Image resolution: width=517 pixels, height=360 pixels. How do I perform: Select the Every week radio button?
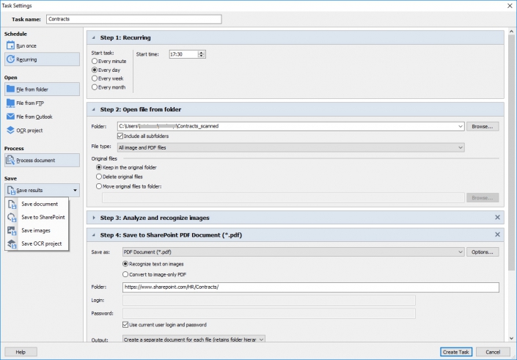coord(95,78)
